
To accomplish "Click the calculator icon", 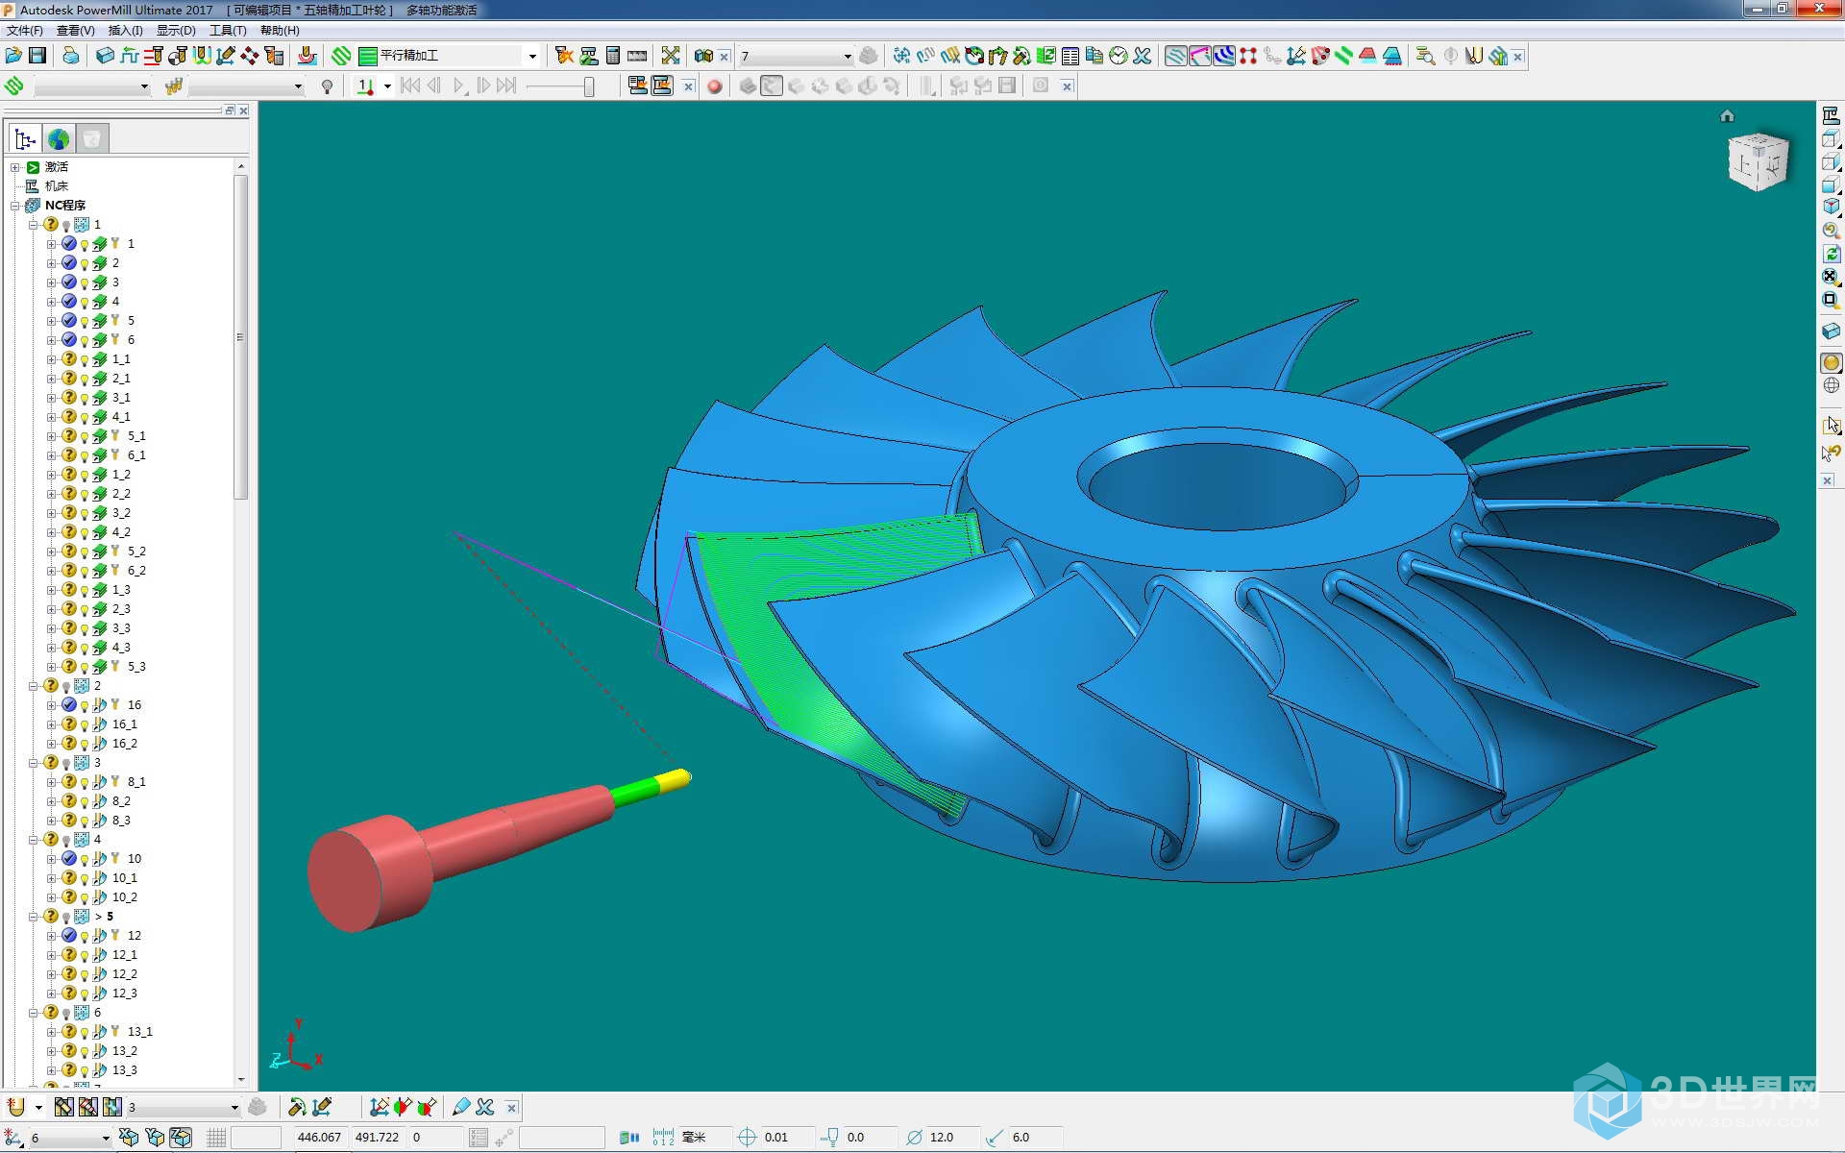I will click(613, 56).
